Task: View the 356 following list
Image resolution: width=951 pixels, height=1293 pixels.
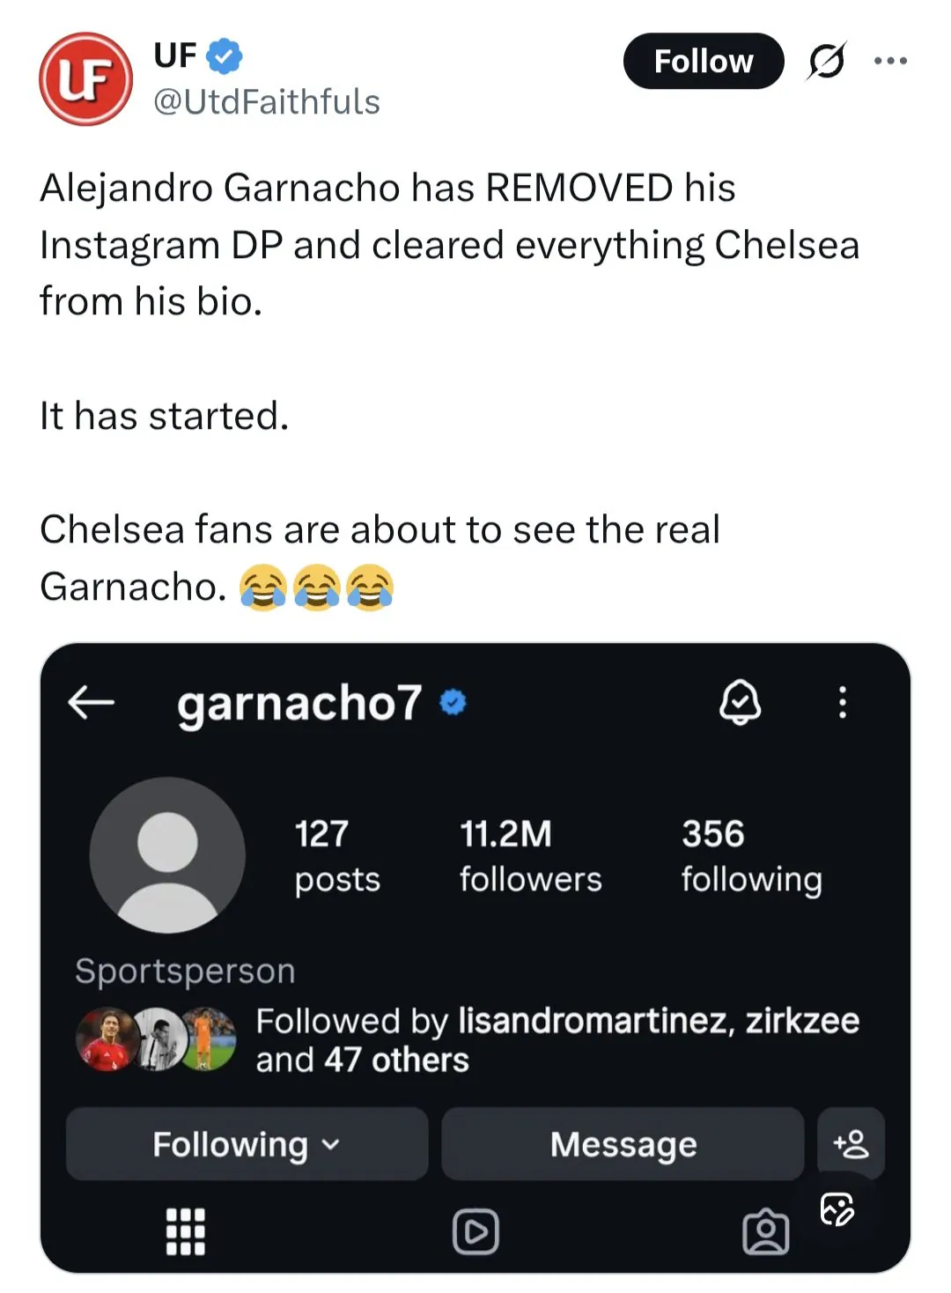Action: point(751,855)
